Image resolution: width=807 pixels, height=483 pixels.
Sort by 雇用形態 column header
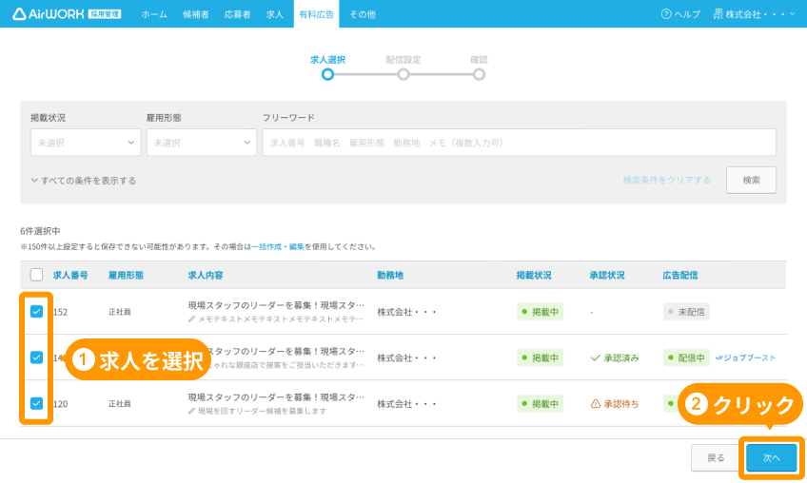click(x=126, y=275)
